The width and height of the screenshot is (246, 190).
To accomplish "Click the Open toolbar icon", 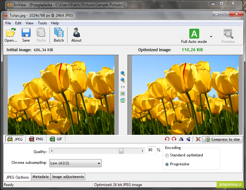I will coord(11,35).
